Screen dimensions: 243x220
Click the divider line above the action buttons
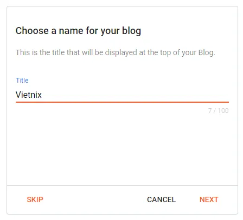122,185
